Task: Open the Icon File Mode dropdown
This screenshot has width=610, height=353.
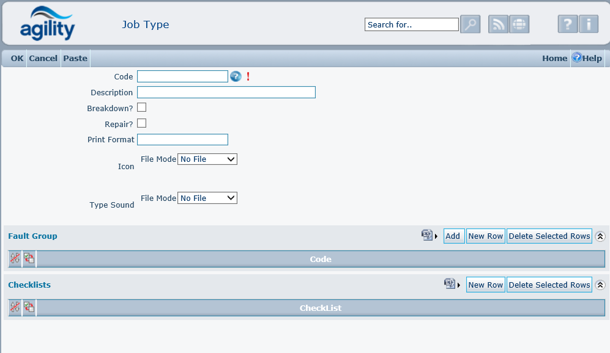Action: (x=207, y=159)
